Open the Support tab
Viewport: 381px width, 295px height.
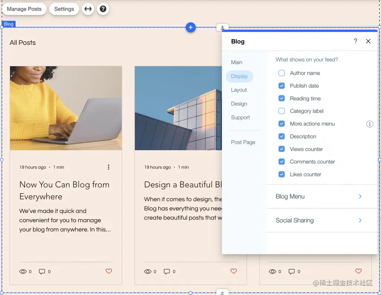click(x=240, y=118)
